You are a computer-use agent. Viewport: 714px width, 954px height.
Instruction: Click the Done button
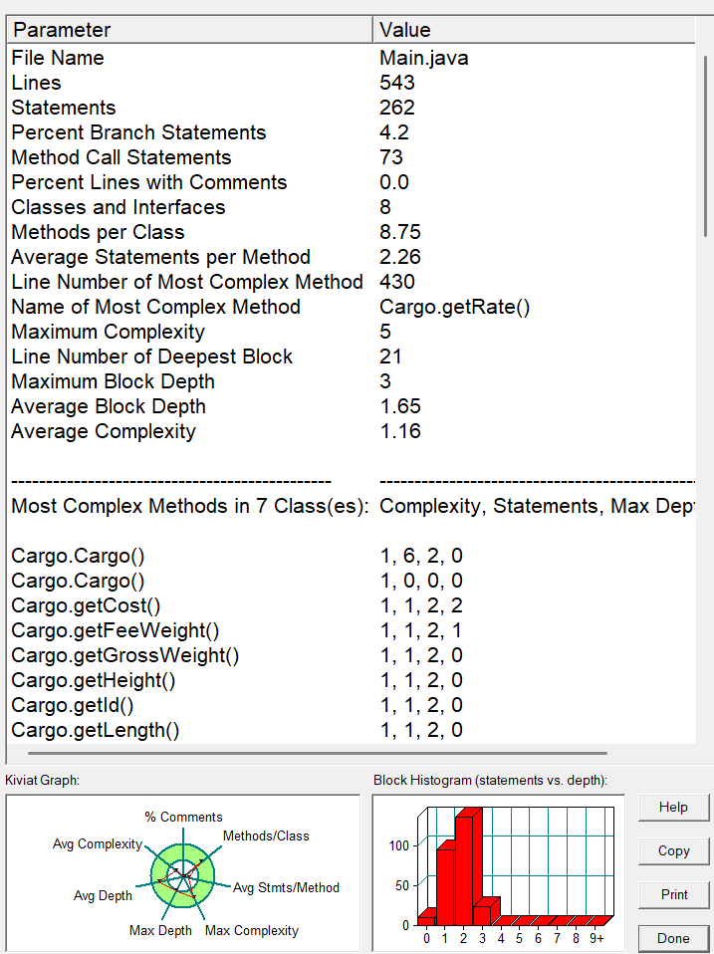coord(673,939)
